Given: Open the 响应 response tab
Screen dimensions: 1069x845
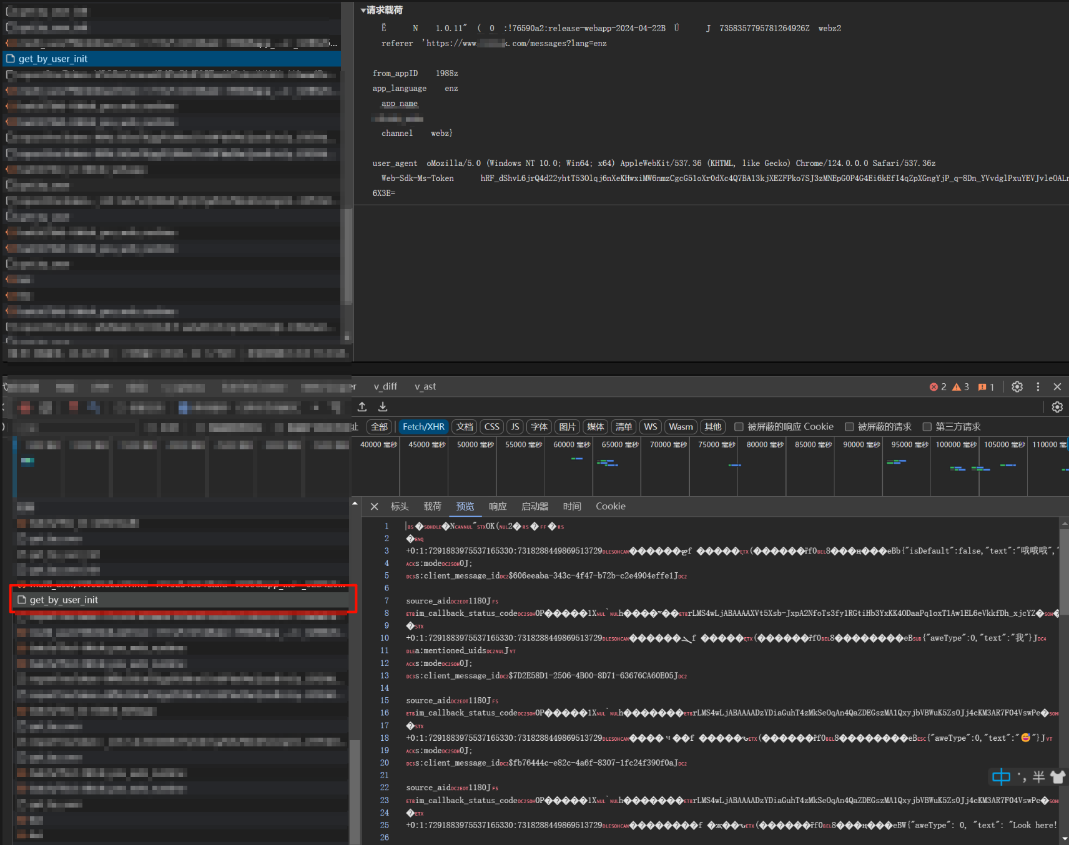Looking at the screenshot, I should (498, 506).
